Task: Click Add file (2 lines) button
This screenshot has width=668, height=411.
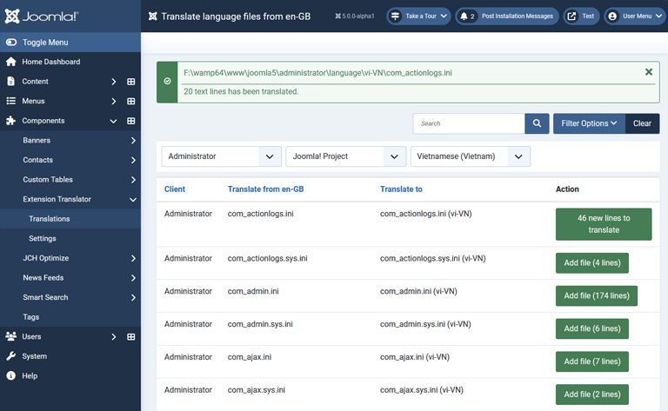Action: (592, 394)
